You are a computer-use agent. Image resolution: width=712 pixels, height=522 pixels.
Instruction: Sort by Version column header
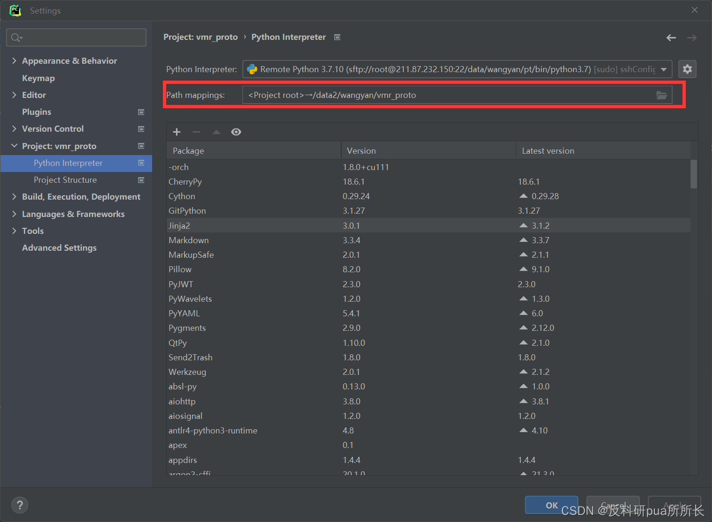coord(428,151)
